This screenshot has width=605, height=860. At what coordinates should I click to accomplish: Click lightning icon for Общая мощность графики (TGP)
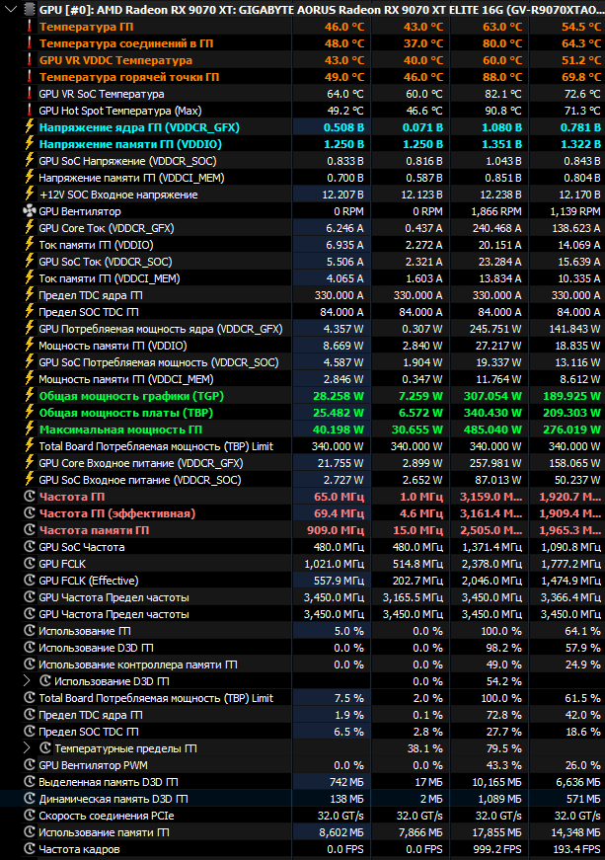[x=30, y=396]
